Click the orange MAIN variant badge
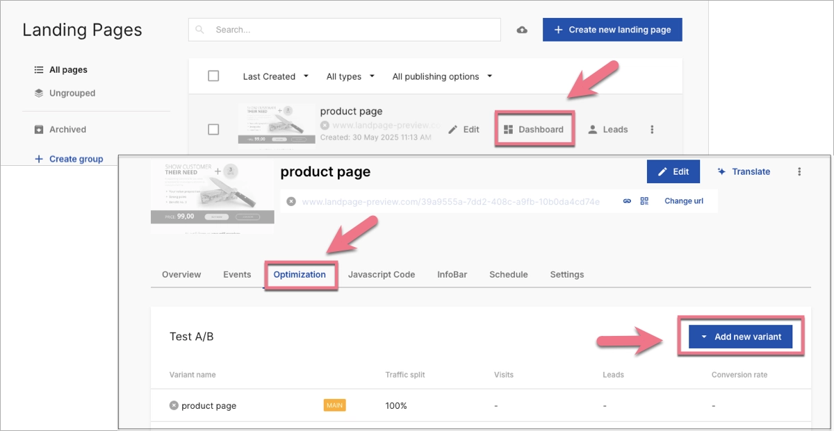The height and width of the screenshot is (431, 834). [334, 405]
